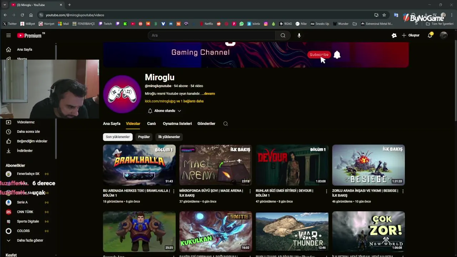Open options menu for DEVOUR video

tap(326, 191)
